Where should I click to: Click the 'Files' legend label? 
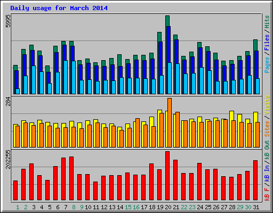point(267,43)
